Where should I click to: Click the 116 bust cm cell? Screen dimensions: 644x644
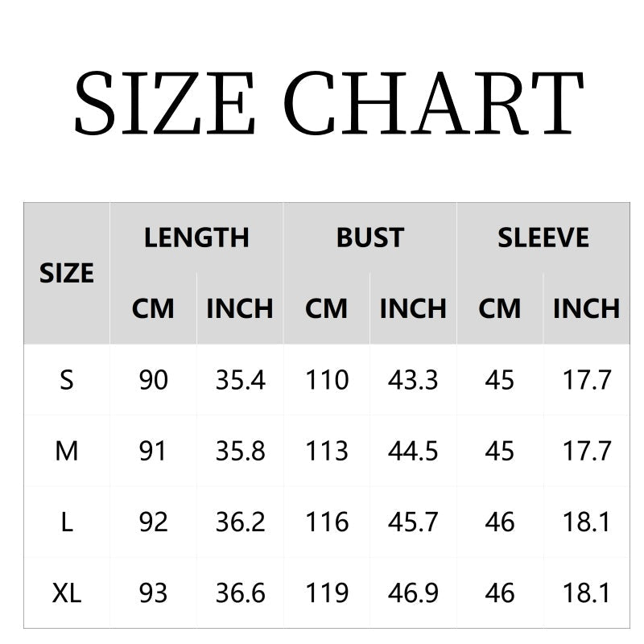tap(326, 522)
